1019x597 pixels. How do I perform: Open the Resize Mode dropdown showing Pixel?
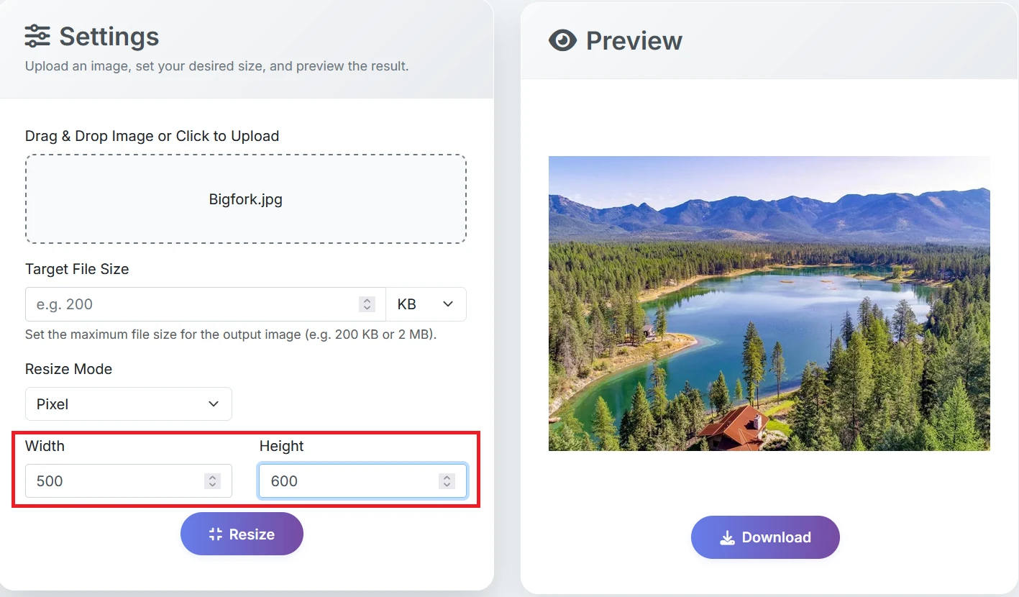pyautogui.click(x=128, y=404)
